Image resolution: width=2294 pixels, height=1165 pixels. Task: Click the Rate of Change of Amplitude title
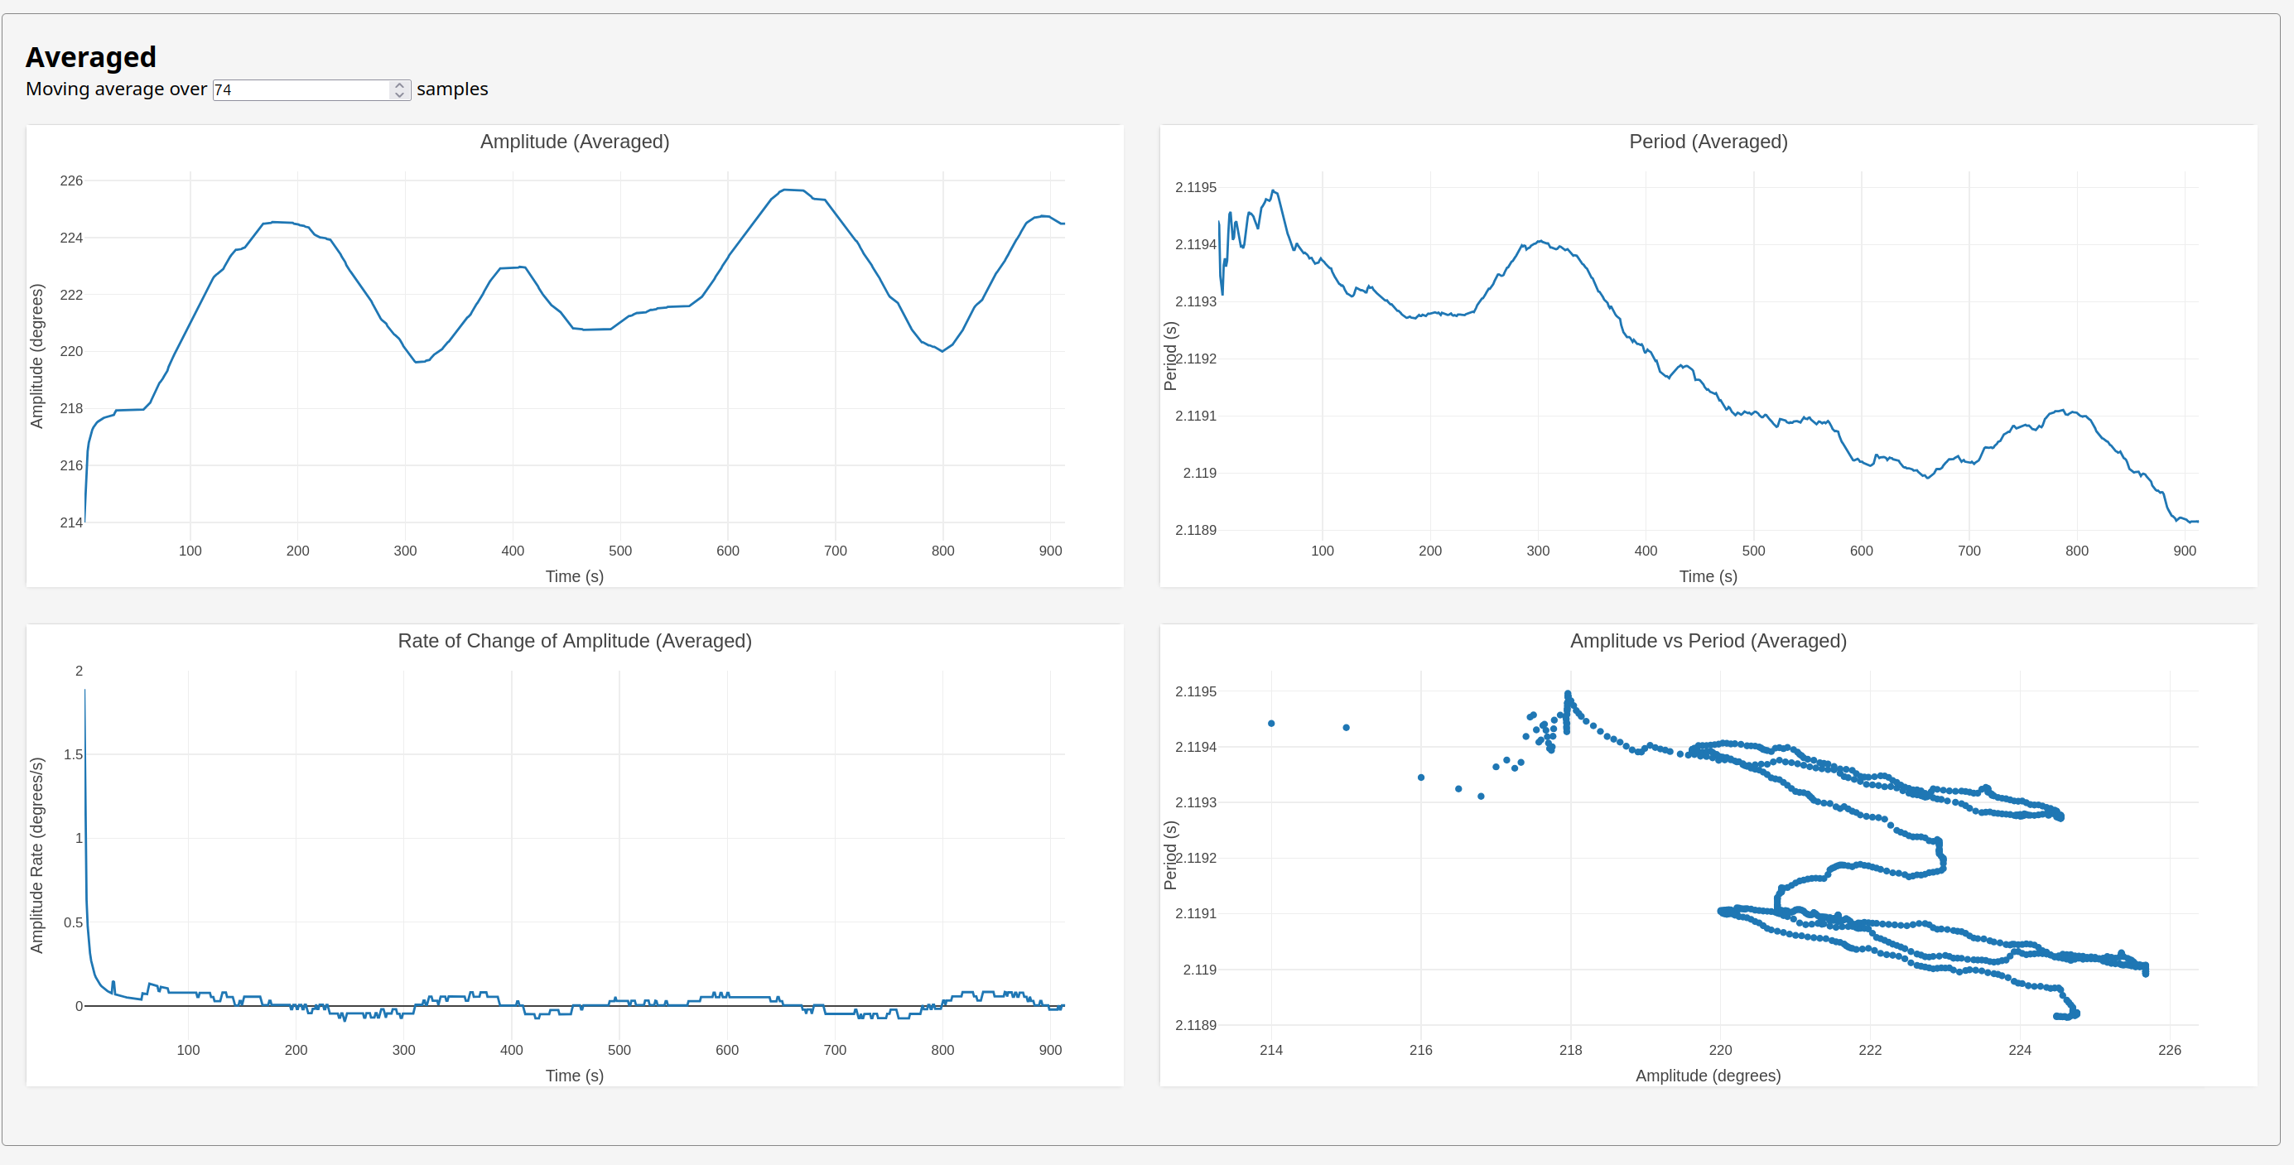point(575,640)
